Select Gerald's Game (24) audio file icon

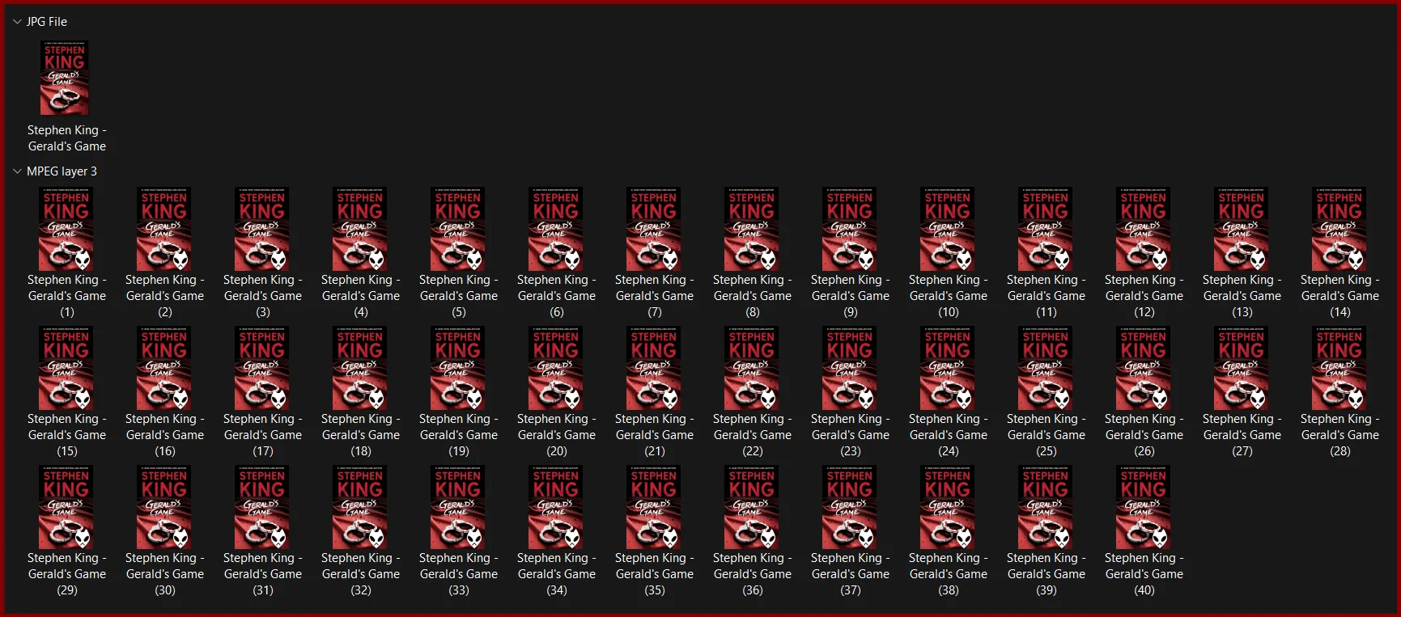point(948,368)
